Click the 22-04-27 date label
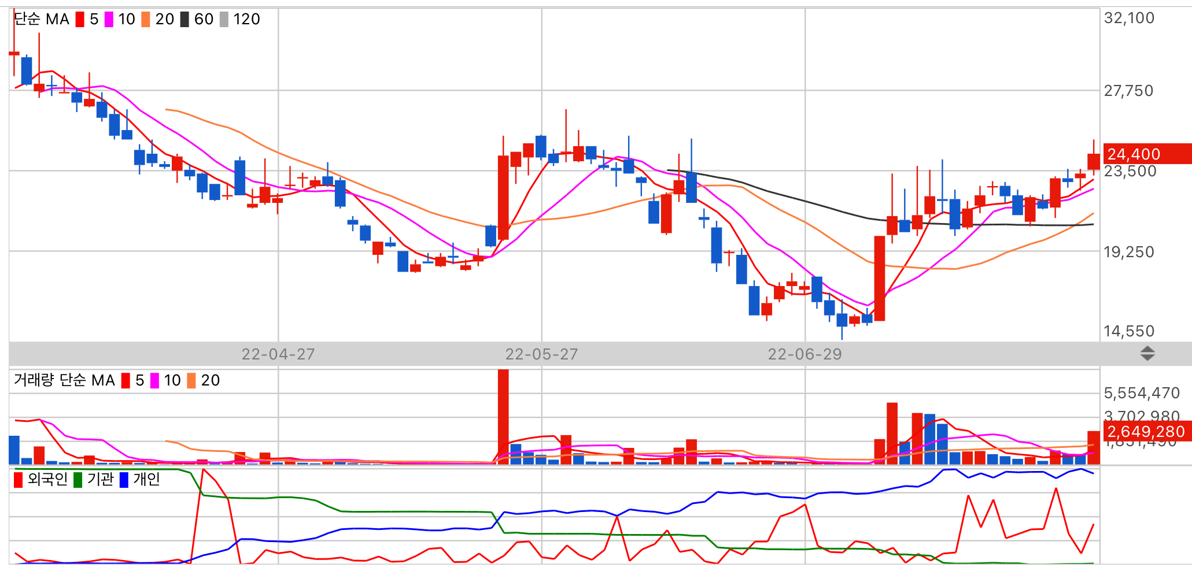 pos(278,354)
